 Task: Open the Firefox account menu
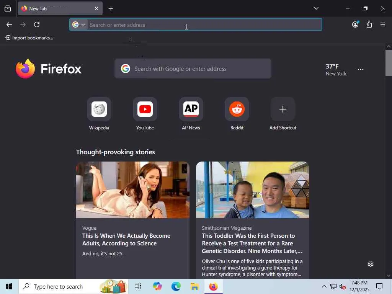pyautogui.click(x=355, y=24)
